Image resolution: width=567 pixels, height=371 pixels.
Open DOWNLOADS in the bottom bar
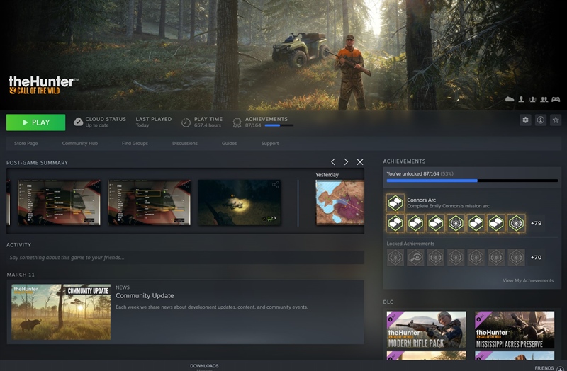(204, 366)
